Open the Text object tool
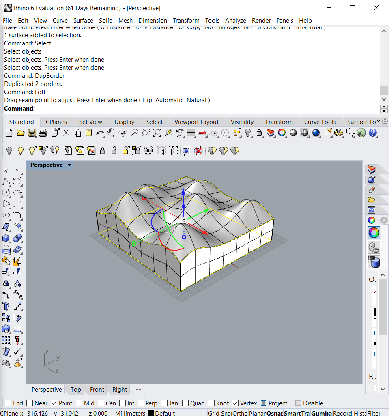 click(x=6, y=306)
